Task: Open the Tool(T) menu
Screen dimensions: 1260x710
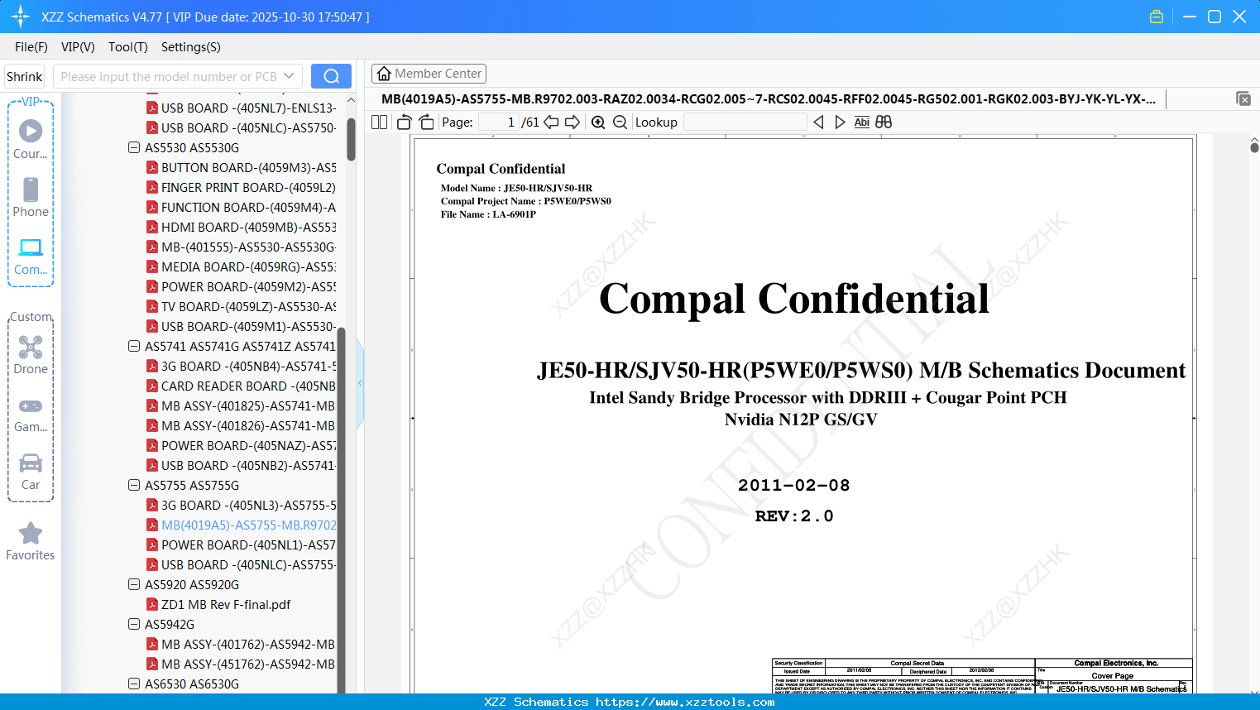Action: tap(128, 46)
